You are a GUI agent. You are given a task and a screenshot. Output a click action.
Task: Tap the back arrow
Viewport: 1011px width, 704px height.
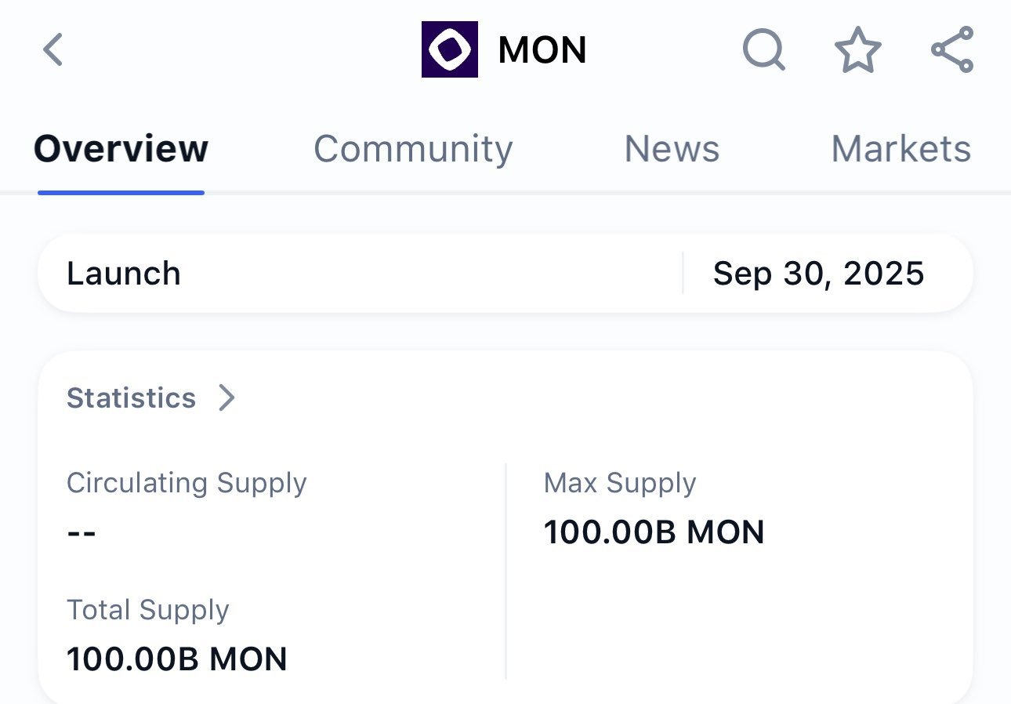click(52, 49)
